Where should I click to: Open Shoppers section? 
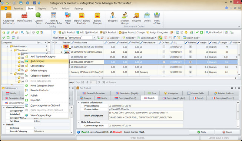tap(113, 17)
